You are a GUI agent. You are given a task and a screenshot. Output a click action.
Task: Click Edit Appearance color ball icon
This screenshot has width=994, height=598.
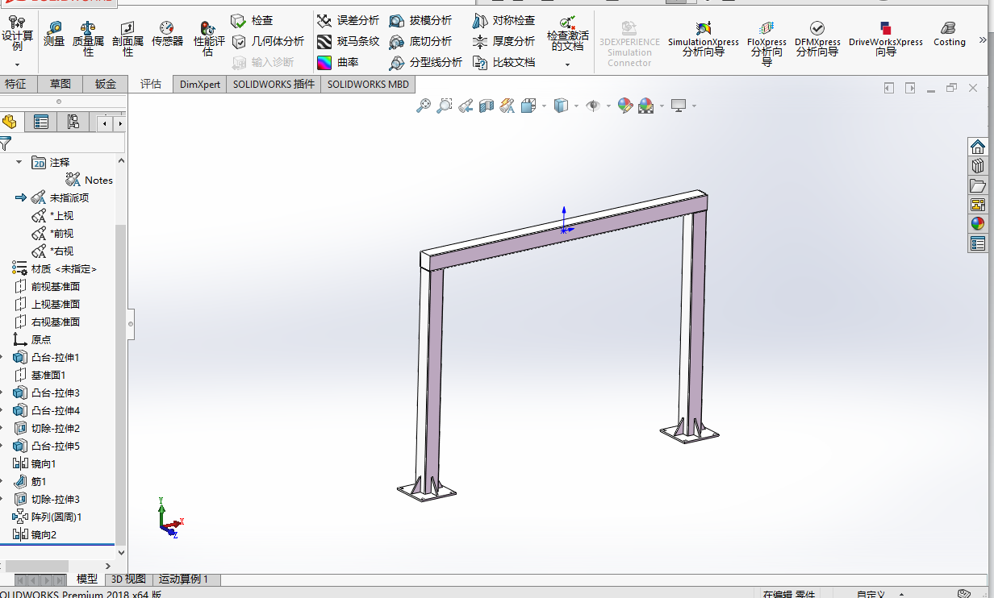[x=624, y=106]
